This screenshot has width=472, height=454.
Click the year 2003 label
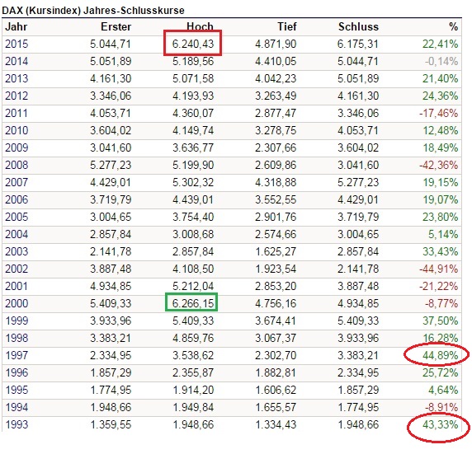pyautogui.click(x=17, y=251)
